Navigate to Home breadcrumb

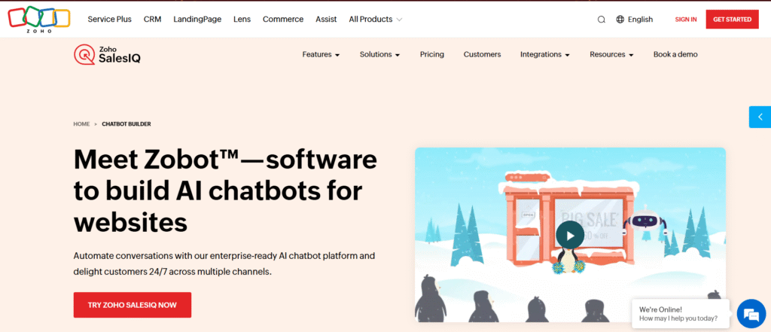click(x=81, y=123)
